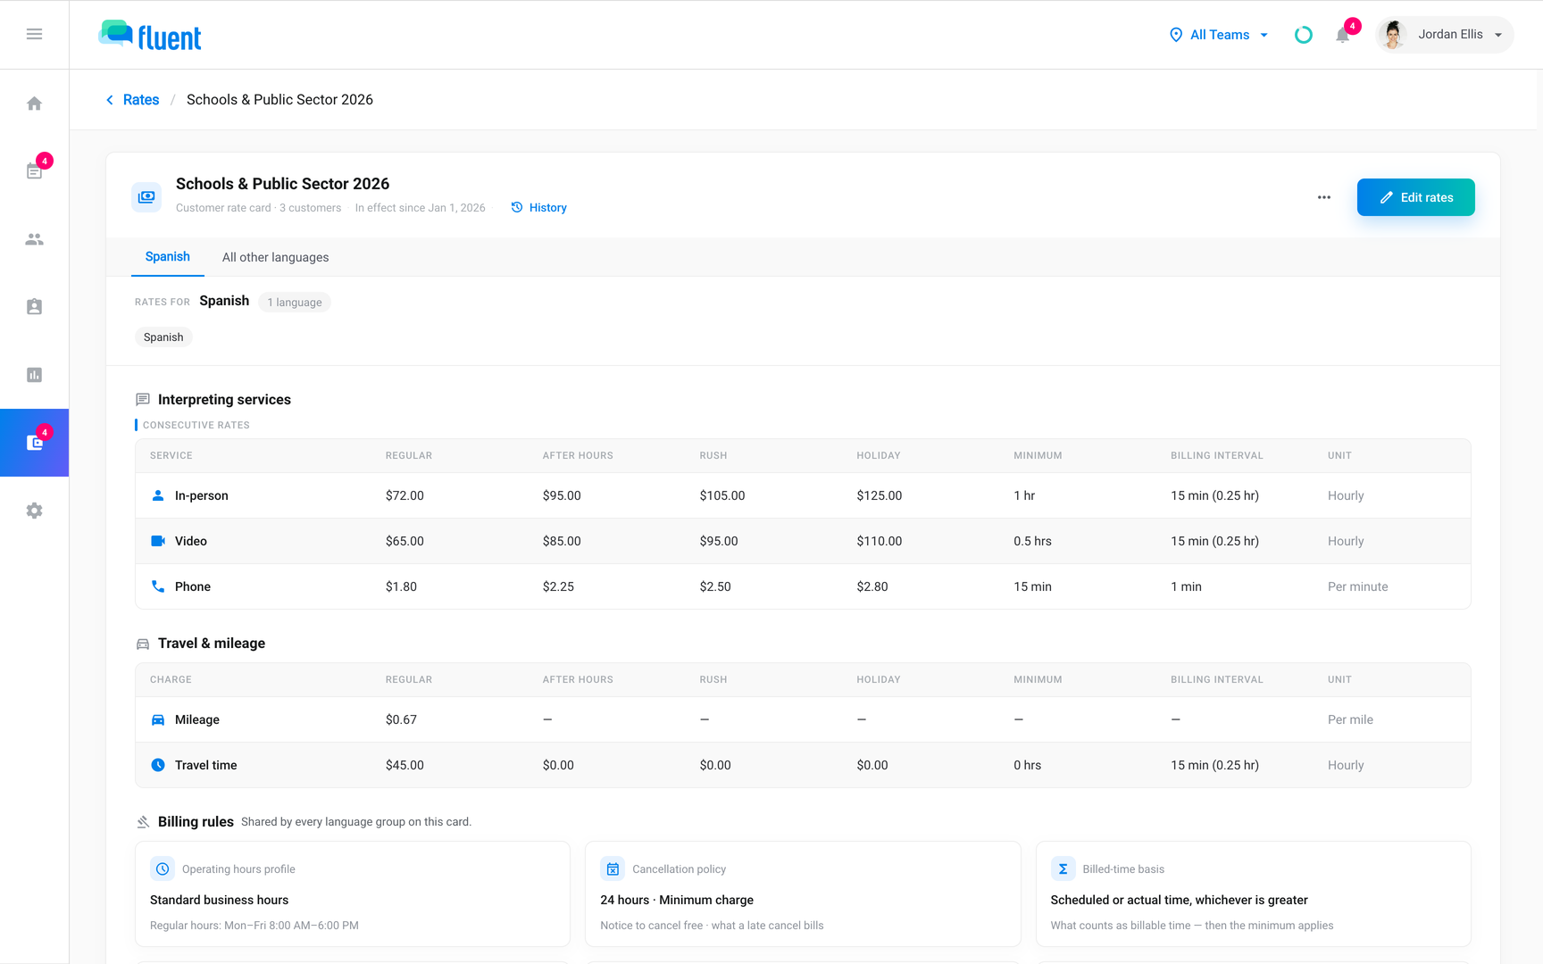Click the In-person regular rate $72.00
Image resolution: width=1543 pixels, height=964 pixels.
[x=405, y=495]
